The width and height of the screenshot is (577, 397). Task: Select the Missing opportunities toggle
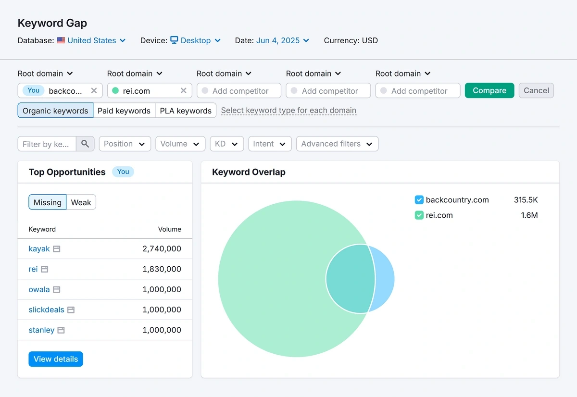coord(48,202)
